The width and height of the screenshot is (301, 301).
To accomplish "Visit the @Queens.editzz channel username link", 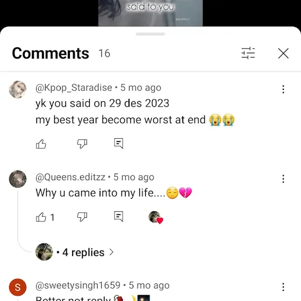I will point(70,177).
